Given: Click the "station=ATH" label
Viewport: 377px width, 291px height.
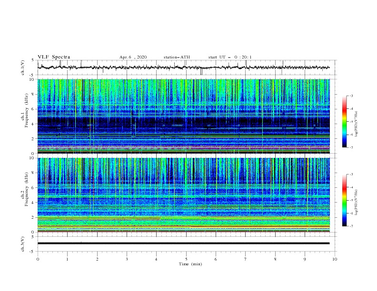Looking at the screenshot, I should tap(177, 57).
